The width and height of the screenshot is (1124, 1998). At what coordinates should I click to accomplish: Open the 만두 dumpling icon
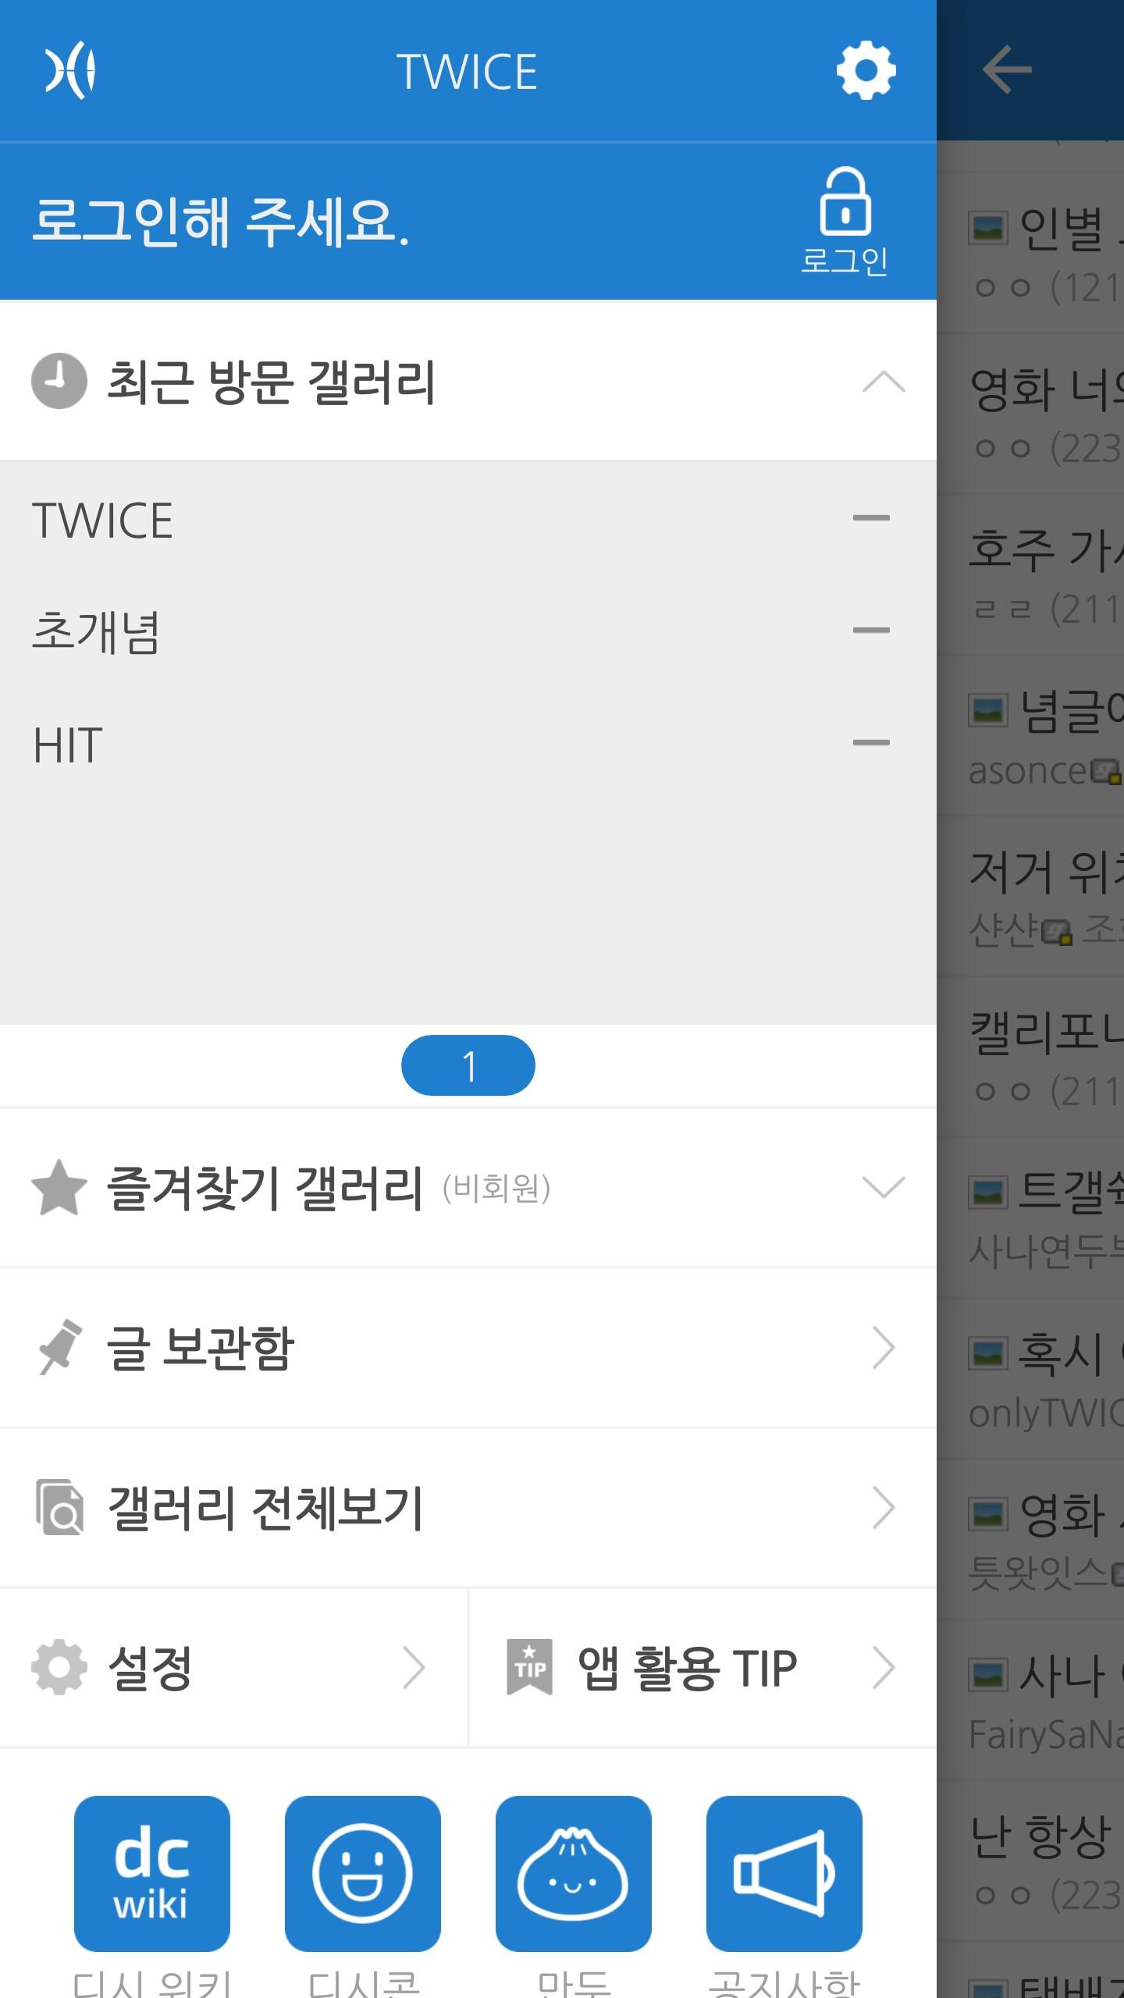click(574, 1873)
